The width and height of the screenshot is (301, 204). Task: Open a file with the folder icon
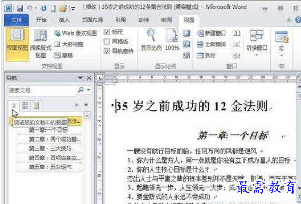(63, 9)
